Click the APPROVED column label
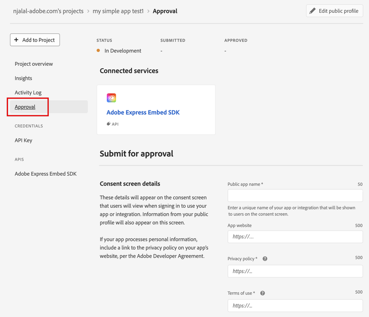 click(x=236, y=40)
